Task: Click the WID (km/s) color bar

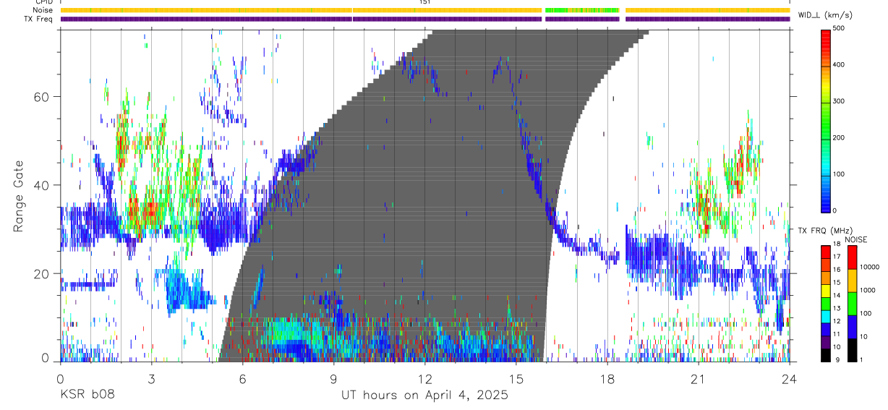Action: [x=826, y=119]
